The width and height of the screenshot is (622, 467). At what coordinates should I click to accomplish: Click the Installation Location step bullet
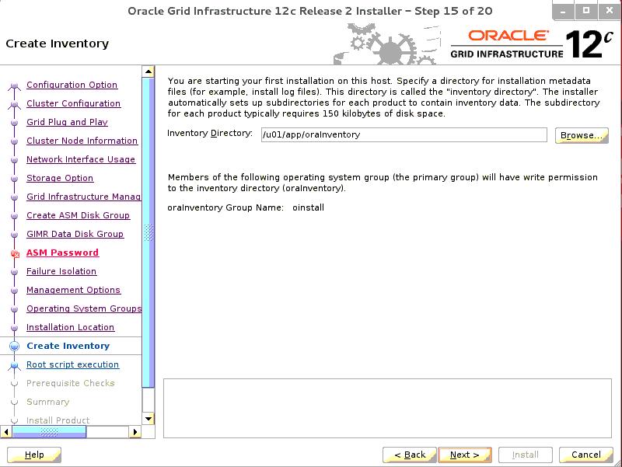tap(14, 328)
